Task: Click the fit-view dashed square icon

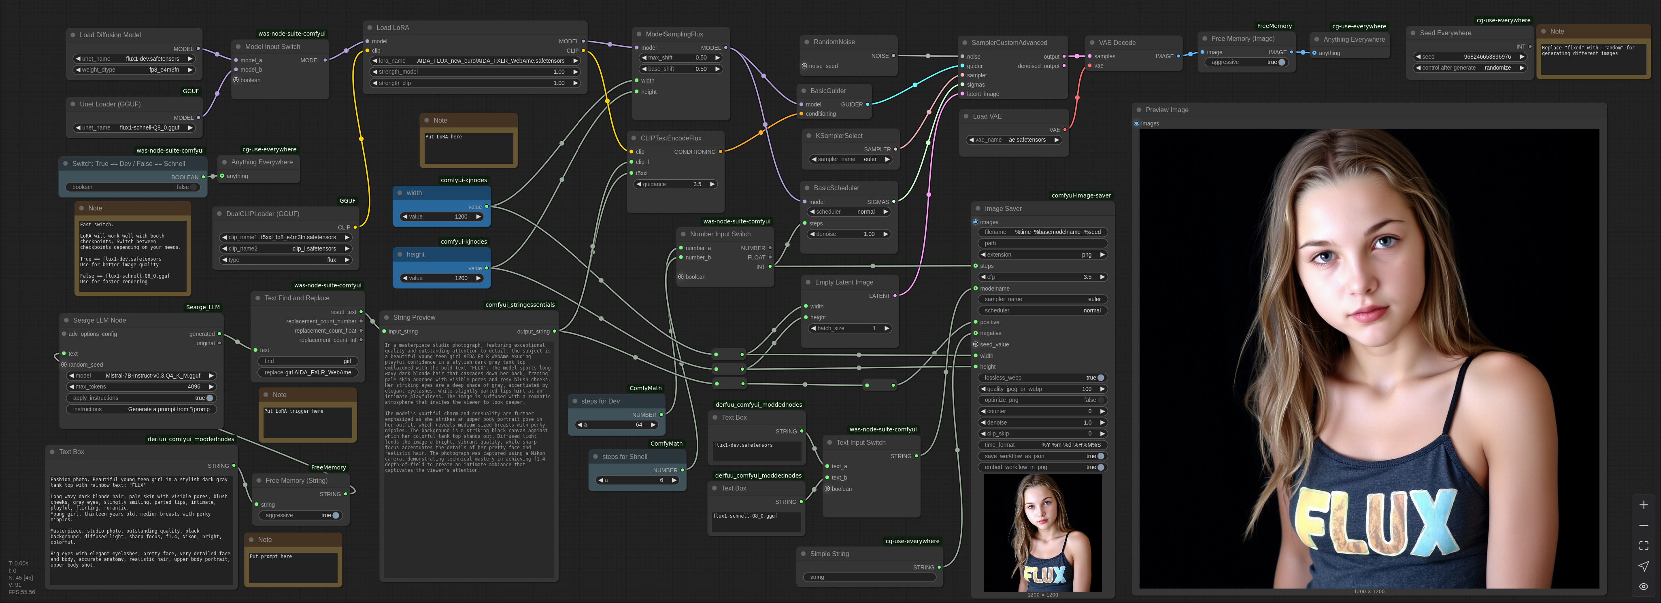Action: (x=1643, y=546)
